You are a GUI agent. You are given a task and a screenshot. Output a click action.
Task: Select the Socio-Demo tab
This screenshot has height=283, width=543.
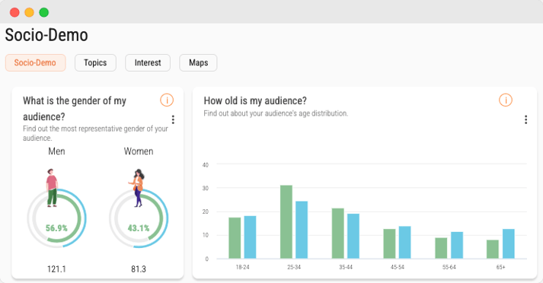(35, 62)
